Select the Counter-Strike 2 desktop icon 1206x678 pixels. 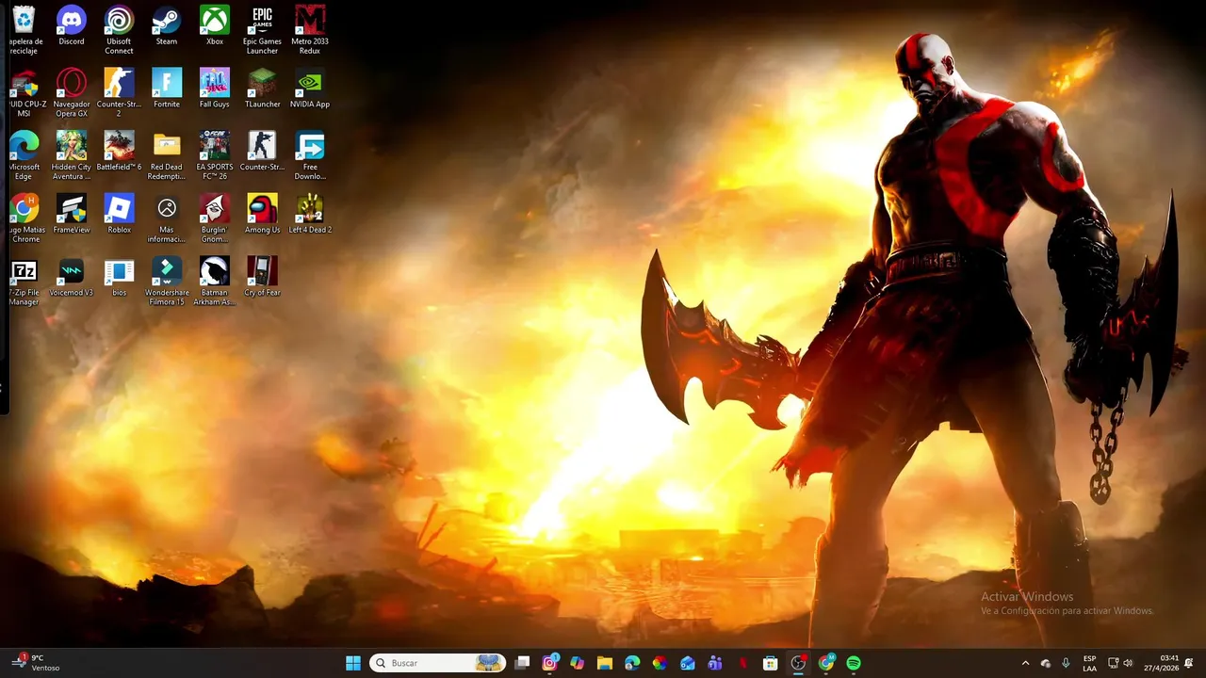[x=119, y=93]
